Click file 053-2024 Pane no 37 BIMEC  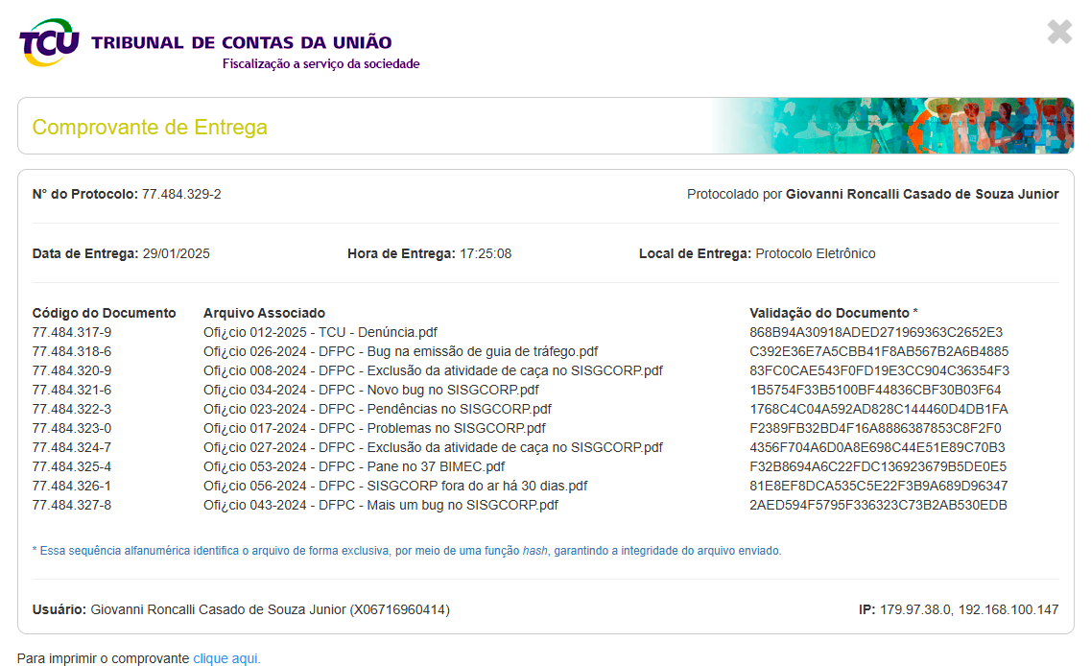pyautogui.click(x=354, y=466)
